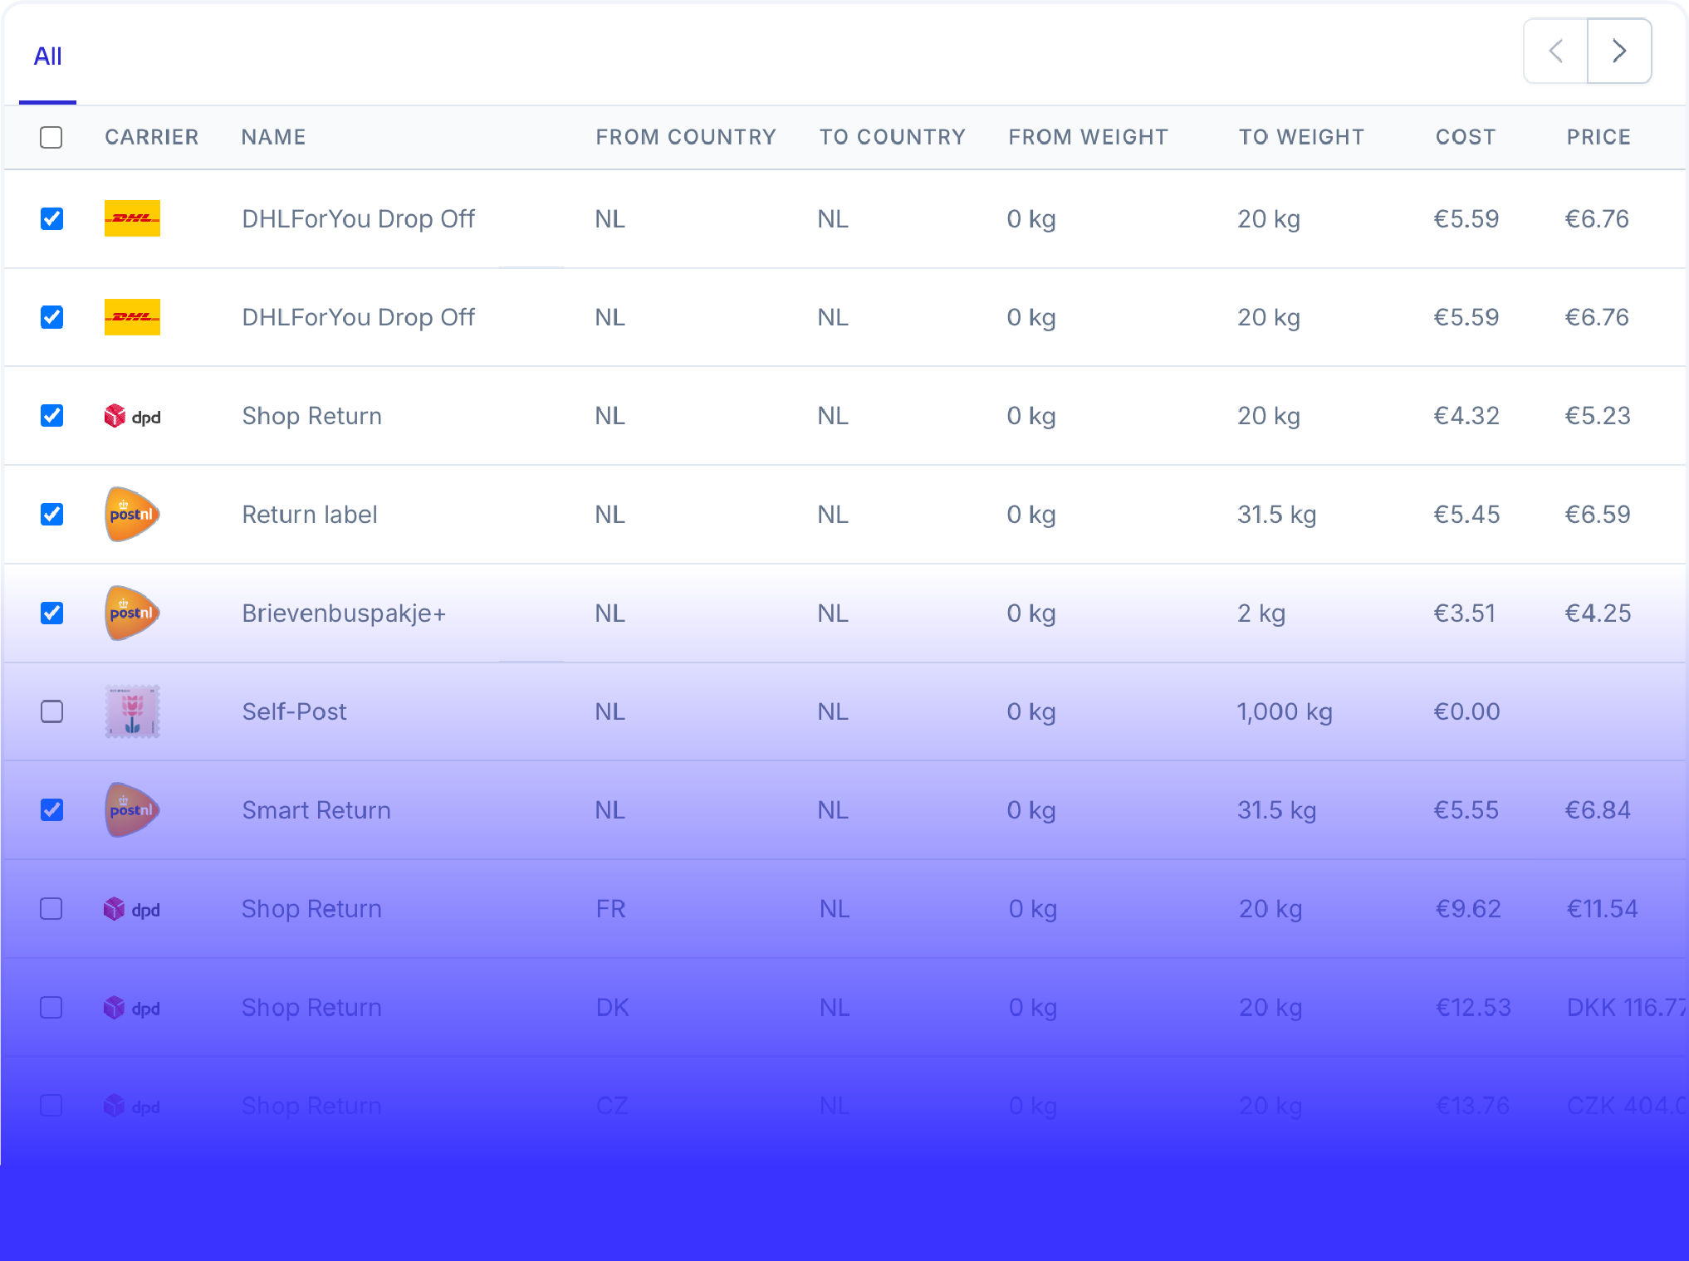Click the PostNL logo beside Smart Return
Screen dimensions: 1689x1261
(132, 810)
